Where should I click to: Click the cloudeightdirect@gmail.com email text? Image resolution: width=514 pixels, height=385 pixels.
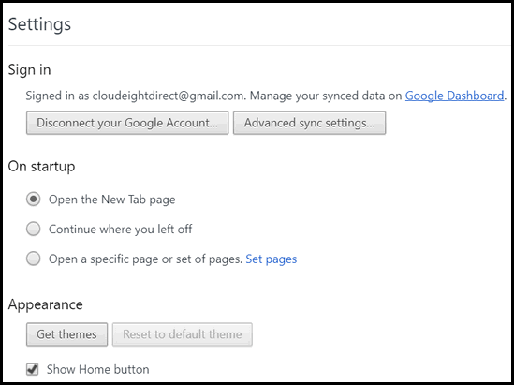tap(169, 96)
